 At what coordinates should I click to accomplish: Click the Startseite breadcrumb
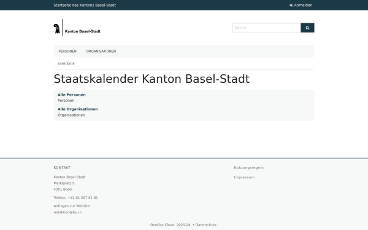pos(66,64)
